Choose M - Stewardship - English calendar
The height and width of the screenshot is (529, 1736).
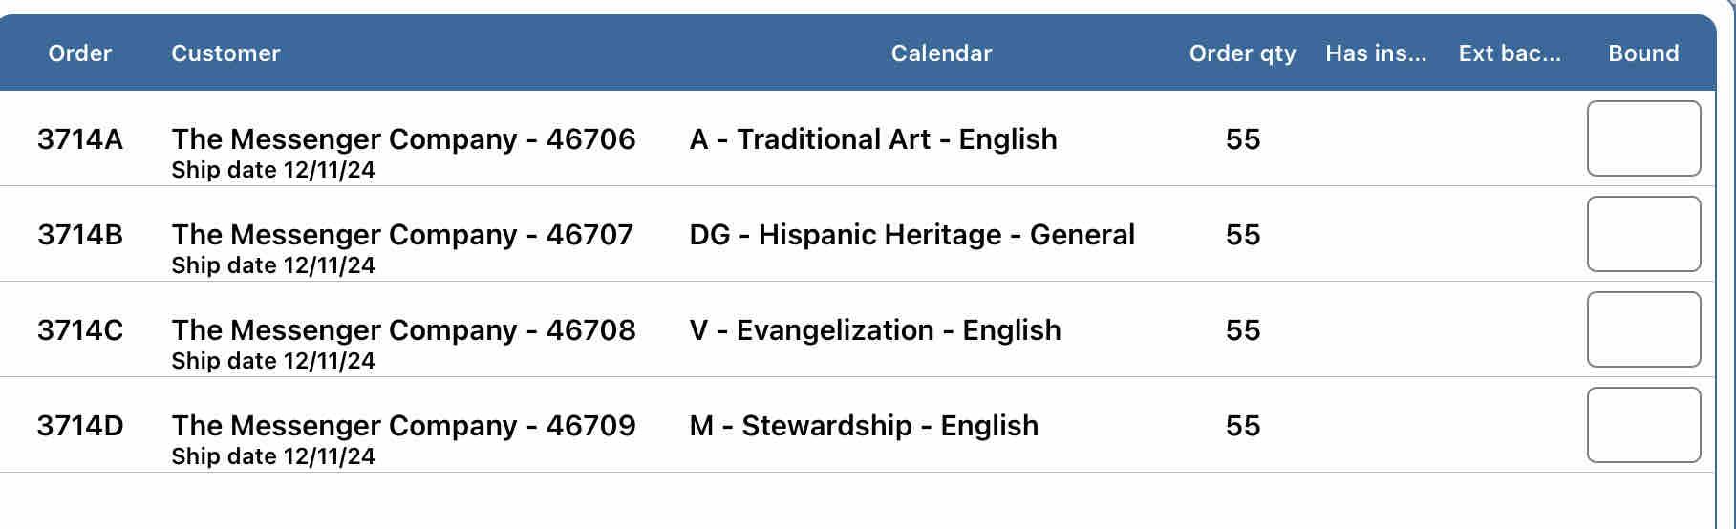click(864, 426)
